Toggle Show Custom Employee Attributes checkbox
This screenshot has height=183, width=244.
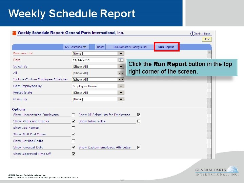(x=139, y=147)
